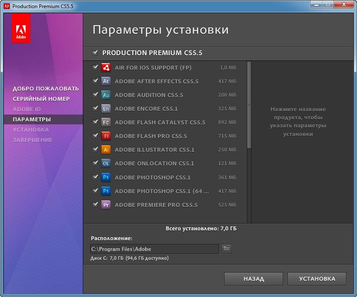The width and height of the screenshot is (357, 297).
Task: Go to ДОБРО ПОЖАЛОВАТЬ step in sidebar
Action: point(46,88)
